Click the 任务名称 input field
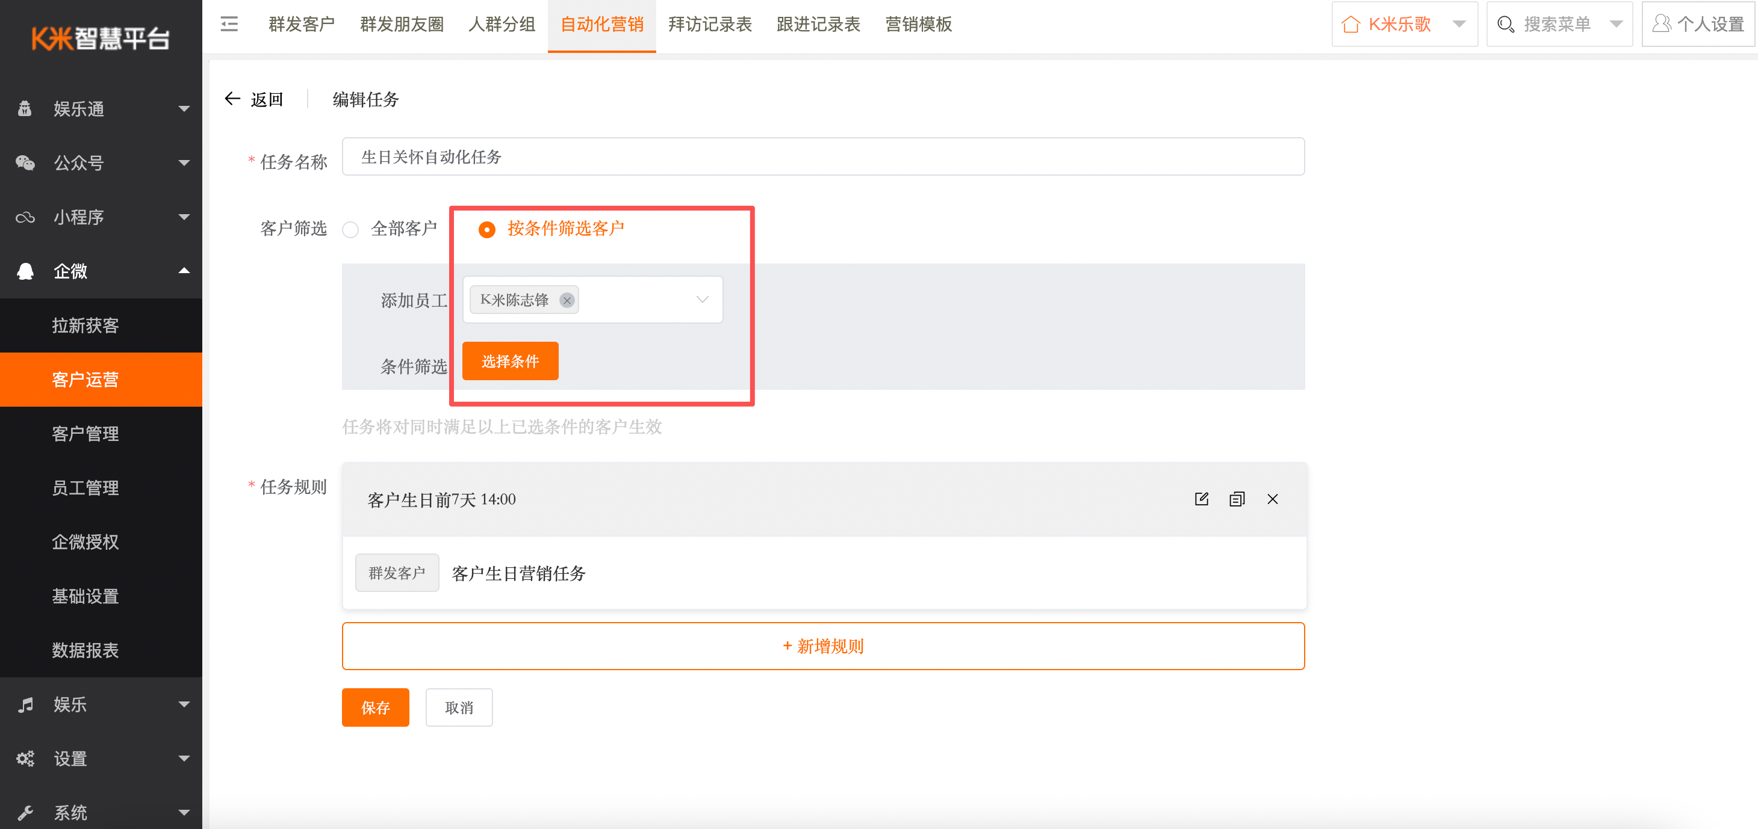1758x829 pixels. [822, 157]
